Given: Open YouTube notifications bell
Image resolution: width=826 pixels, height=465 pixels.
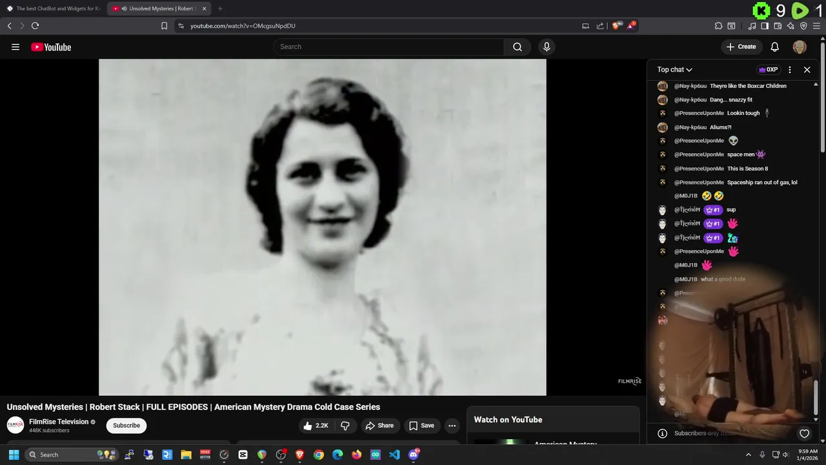Looking at the screenshot, I should click(x=775, y=46).
